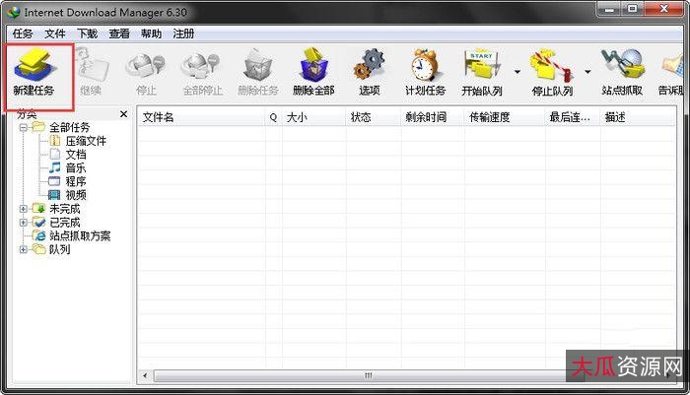
Task: Open the 文件 menu
Action: click(55, 33)
